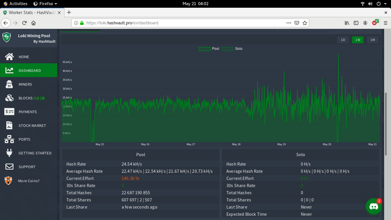The width and height of the screenshot is (391, 220).
Task: Open the Dashboard sidebar icon
Action: [x=9, y=70]
